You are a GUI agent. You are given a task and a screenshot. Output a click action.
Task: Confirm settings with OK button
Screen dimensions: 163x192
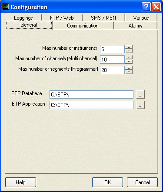point(107,182)
